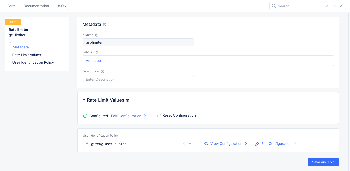Click the Metadata section heading
The image size is (350, 171).
coord(92,25)
